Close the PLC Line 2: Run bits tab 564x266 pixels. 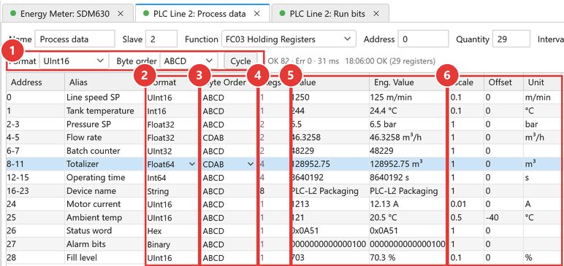[376, 14]
